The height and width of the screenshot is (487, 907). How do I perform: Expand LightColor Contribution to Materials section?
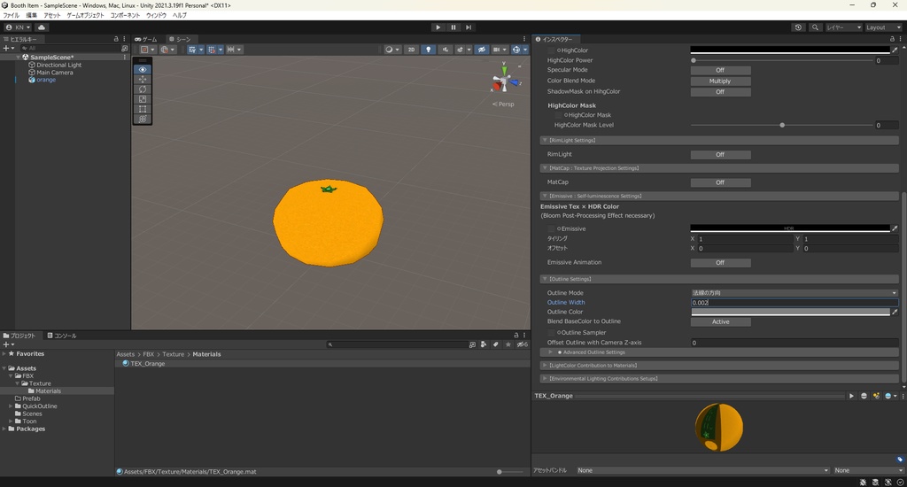tap(719, 366)
